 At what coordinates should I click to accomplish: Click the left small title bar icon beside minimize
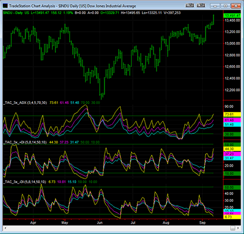pos(190,5)
